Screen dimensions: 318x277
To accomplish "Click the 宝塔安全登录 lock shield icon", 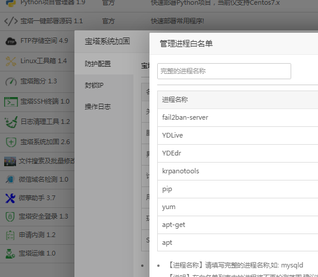I will [10, 216].
